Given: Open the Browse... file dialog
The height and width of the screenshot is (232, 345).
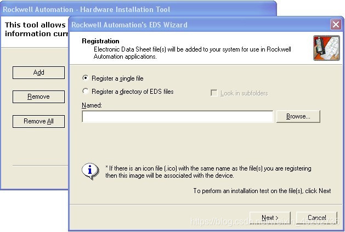Looking at the screenshot, I should coord(298,116).
